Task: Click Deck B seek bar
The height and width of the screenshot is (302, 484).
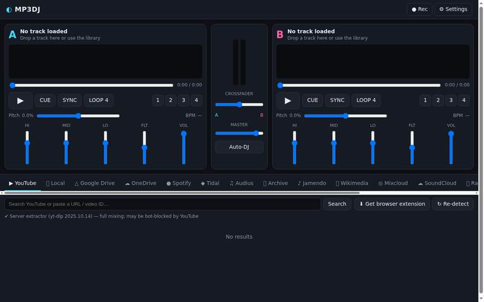Action: 359,85
